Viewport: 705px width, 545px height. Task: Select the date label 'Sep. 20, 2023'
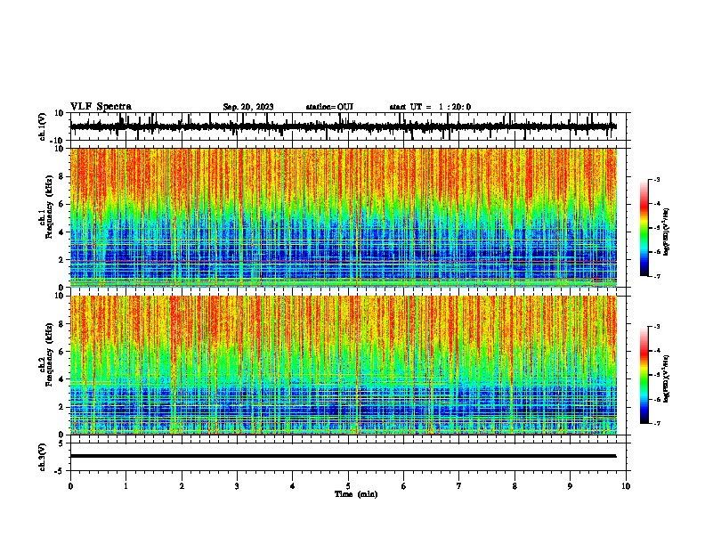[248, 107]
